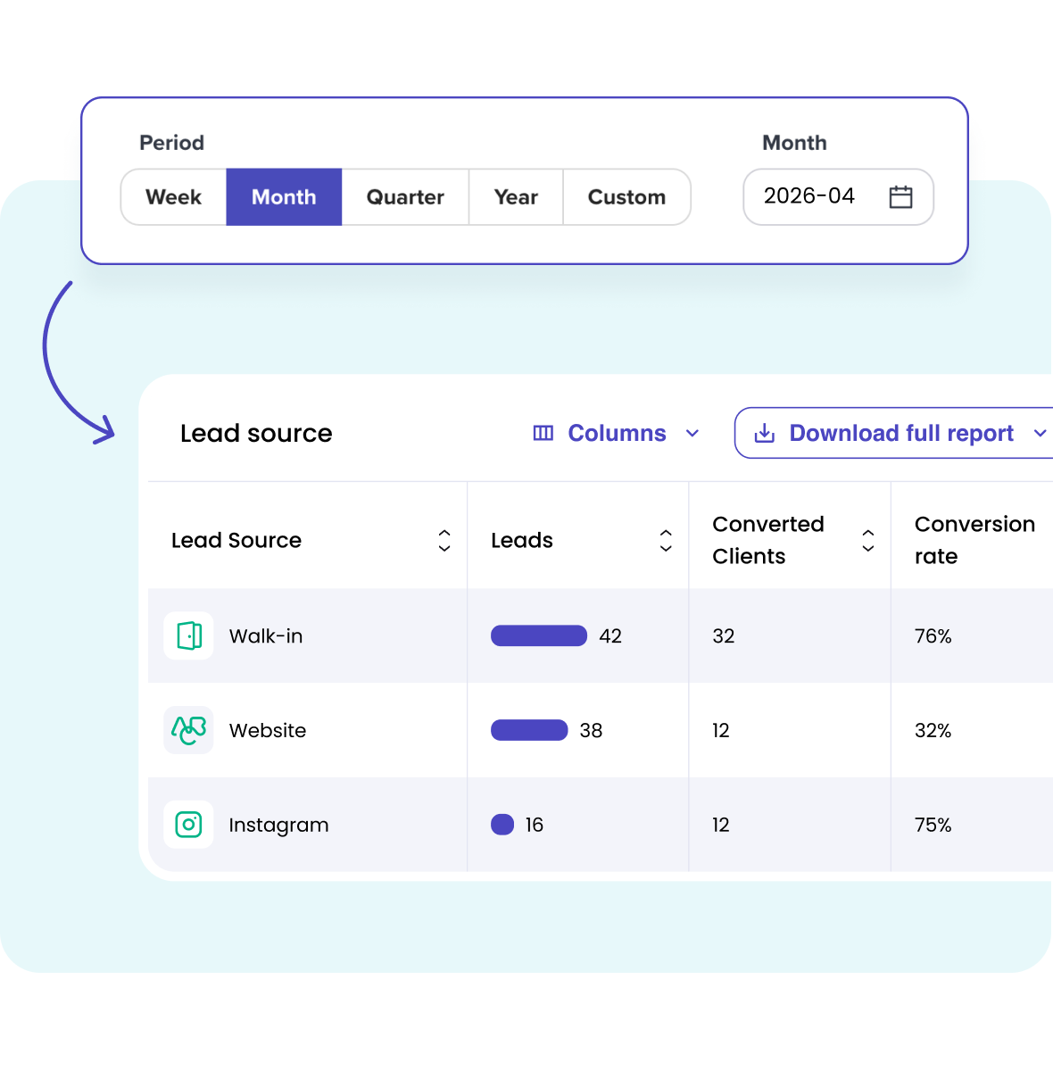Sort by Converted Clients column arrows
Viewport: 1053px width, 1071px height.
(x=868, y=540)
